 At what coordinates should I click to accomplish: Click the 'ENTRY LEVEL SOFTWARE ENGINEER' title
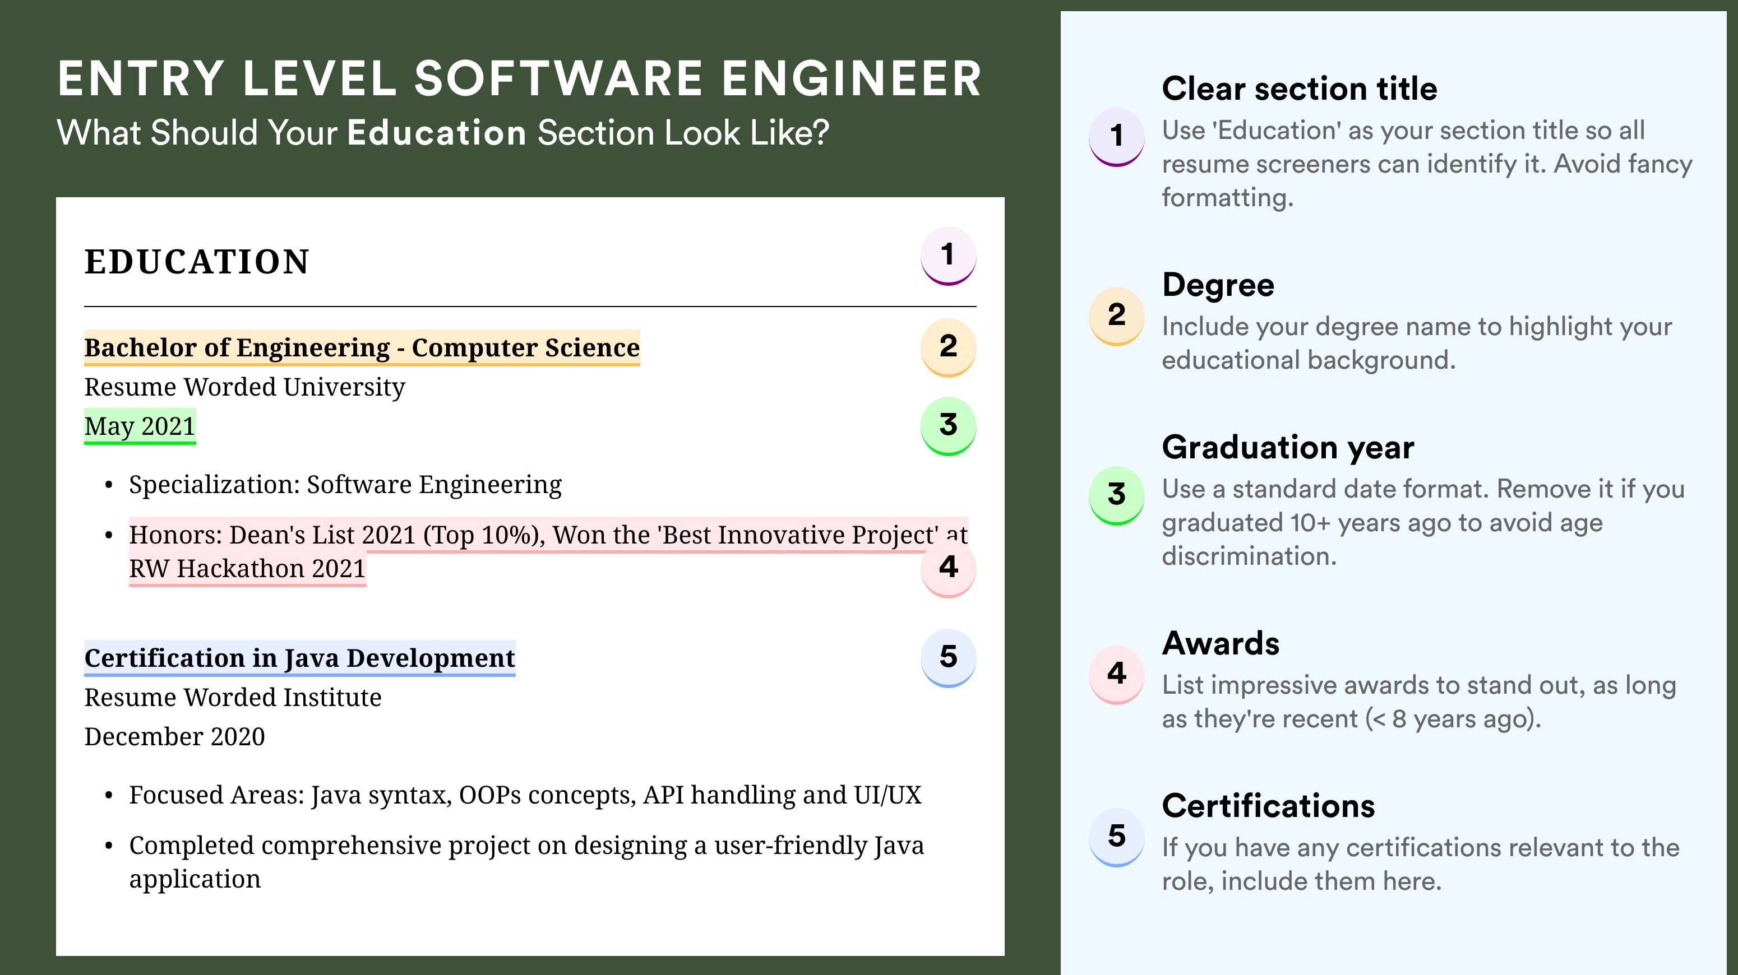coord(520,78)
